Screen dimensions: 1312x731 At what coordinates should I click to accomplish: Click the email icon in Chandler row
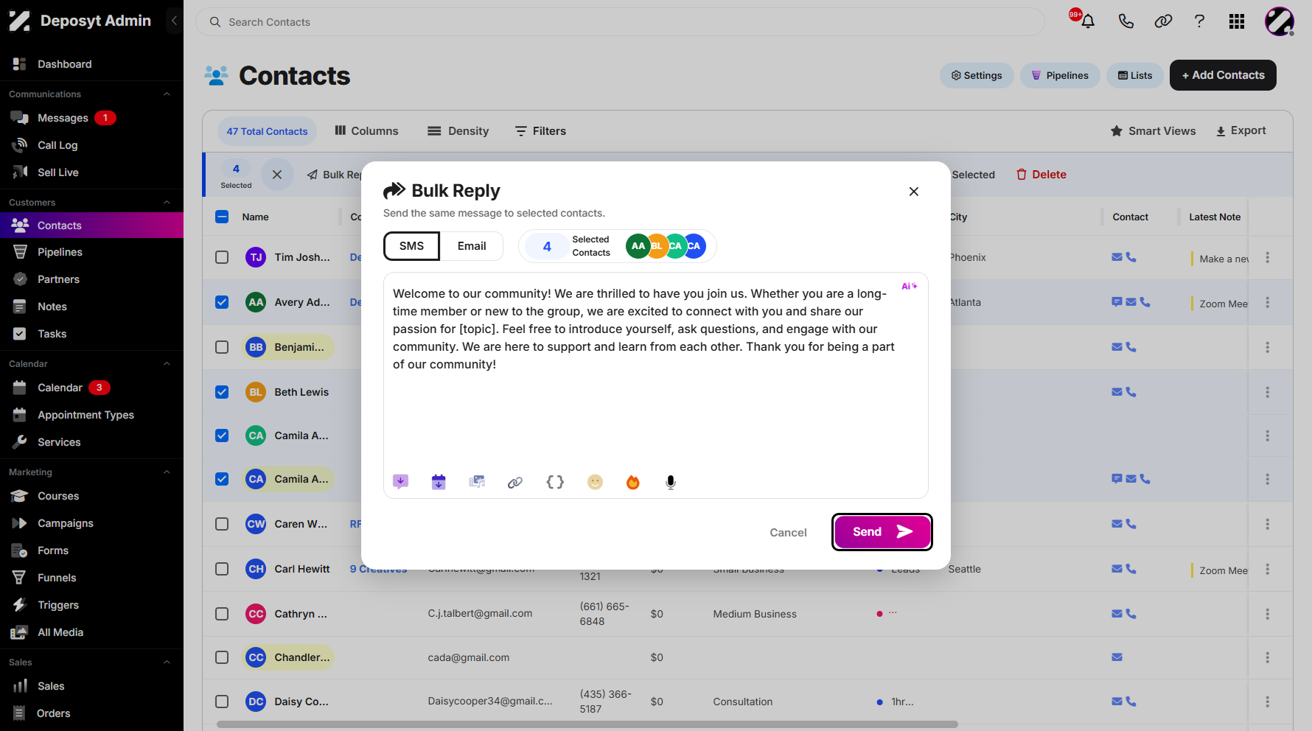(1117, 657)
